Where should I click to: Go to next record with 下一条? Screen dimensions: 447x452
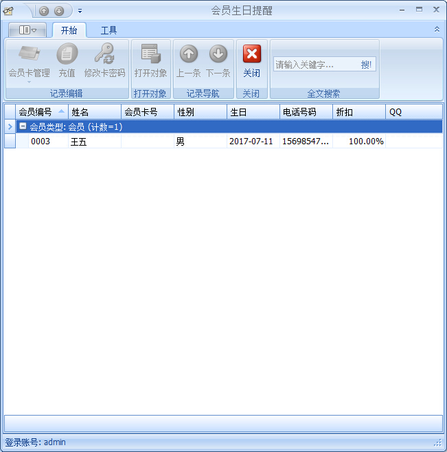coord(218,54)
